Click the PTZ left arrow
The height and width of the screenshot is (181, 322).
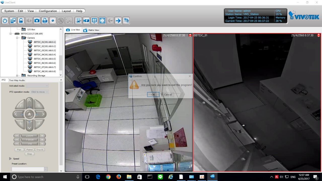tap(16, 114)
